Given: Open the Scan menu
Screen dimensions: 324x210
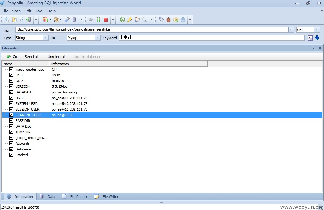Looking at the screenshot, I should click(16, 11).
